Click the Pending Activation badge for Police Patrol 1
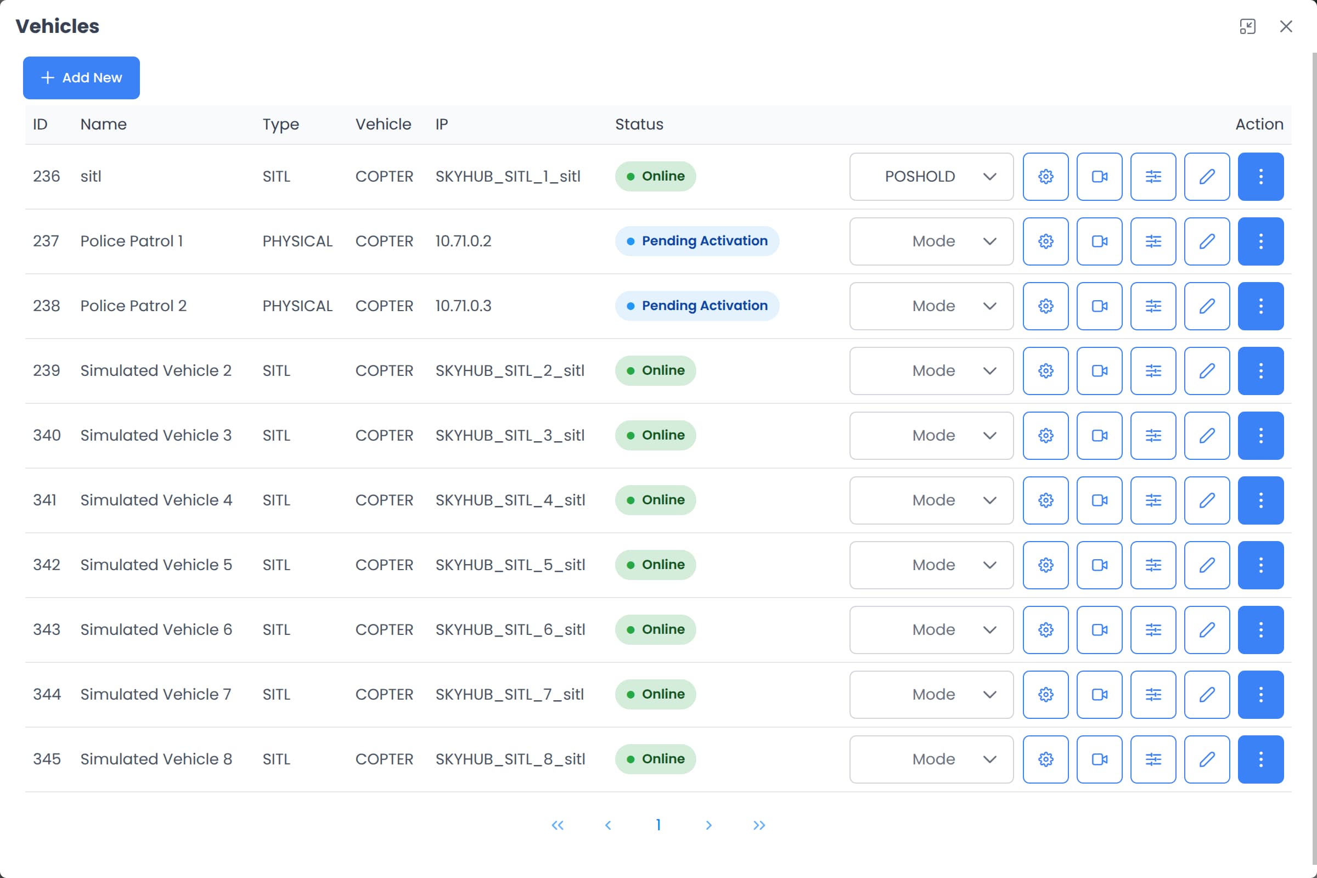 [696, 241]
